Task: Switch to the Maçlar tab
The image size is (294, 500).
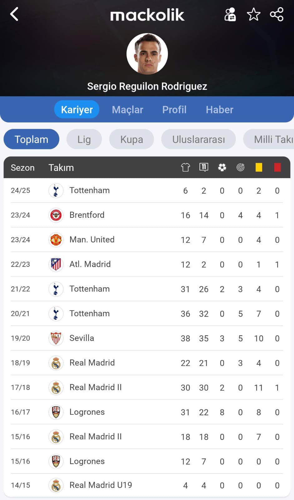Action: 127,110
